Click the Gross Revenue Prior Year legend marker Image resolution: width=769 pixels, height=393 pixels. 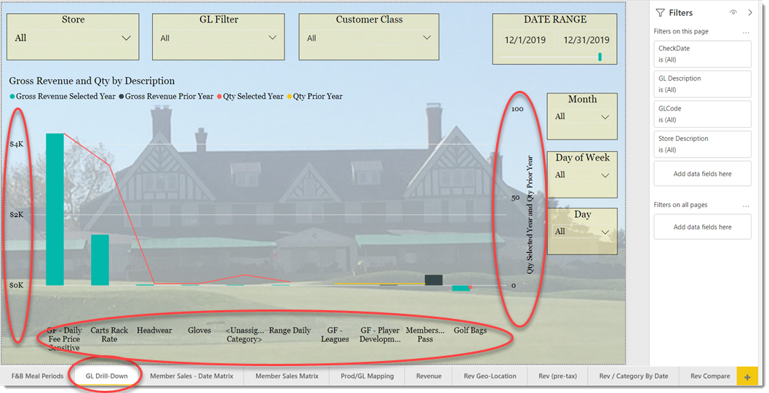click(x=121, y=97)
